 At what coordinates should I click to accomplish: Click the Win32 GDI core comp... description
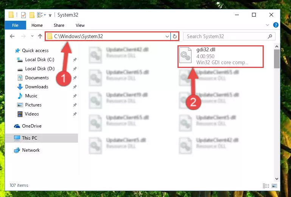pyautogui.click(x=222, y=62)
